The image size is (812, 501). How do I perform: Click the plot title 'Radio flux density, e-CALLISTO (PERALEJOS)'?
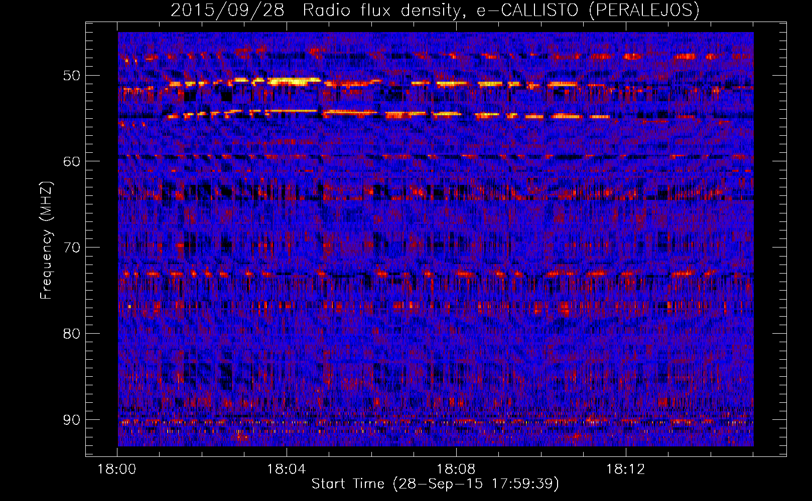pyautogui.click(x=501, y=10)
